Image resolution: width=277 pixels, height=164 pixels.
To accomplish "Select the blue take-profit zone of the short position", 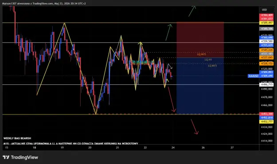I will (200, 86).
